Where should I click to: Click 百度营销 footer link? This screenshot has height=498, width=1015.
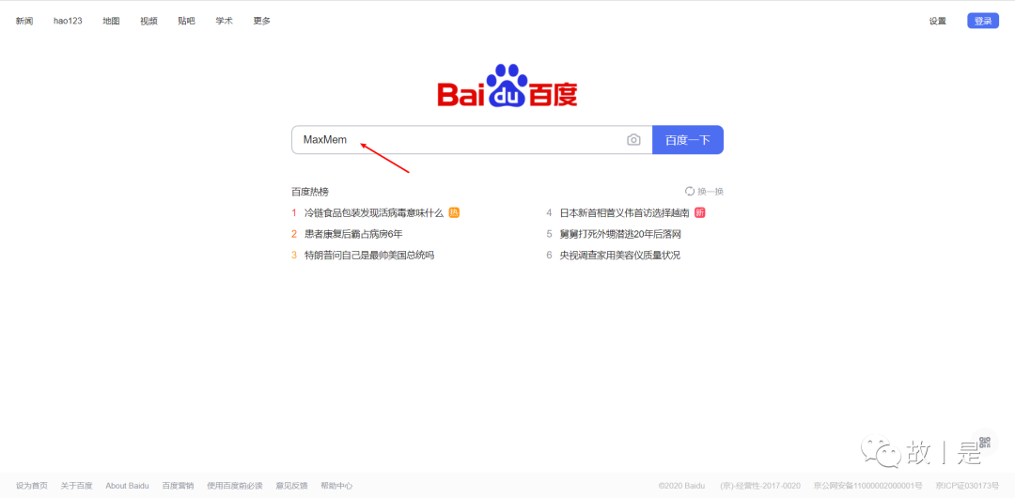point(178,486)
